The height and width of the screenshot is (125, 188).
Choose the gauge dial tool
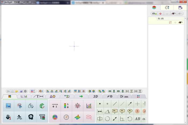tap(66, 117)
